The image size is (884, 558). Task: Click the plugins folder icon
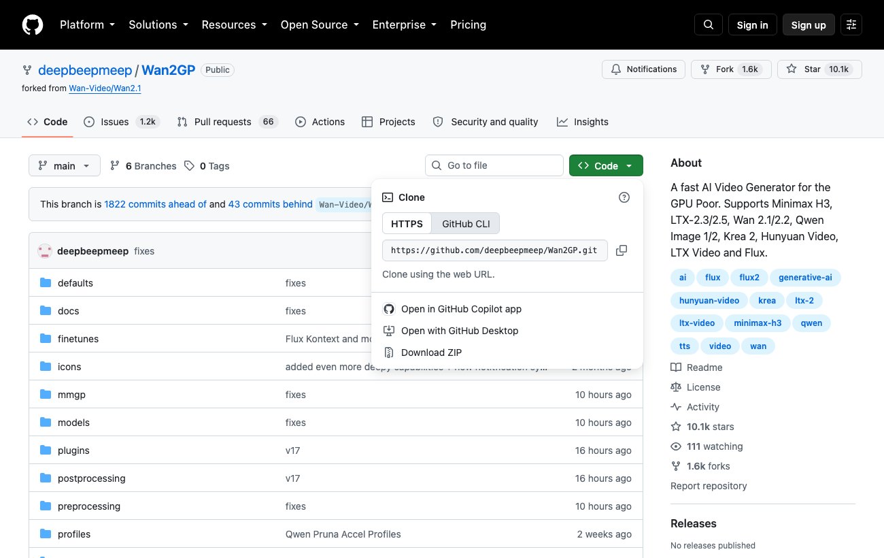coord(46,450)
